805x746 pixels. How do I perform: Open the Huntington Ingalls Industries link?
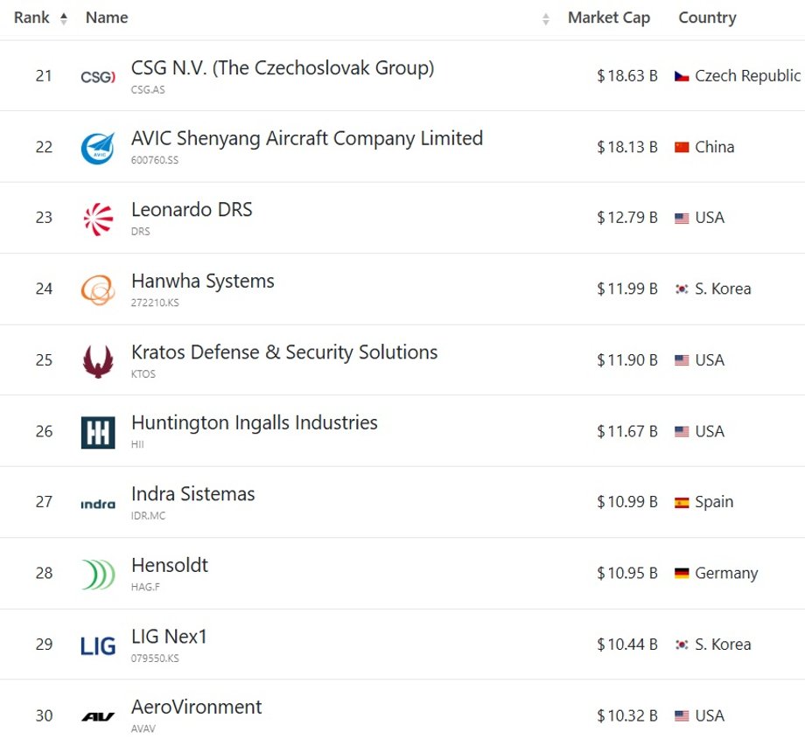[255, 423]
